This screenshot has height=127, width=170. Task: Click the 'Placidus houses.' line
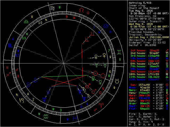pos(142,32)
